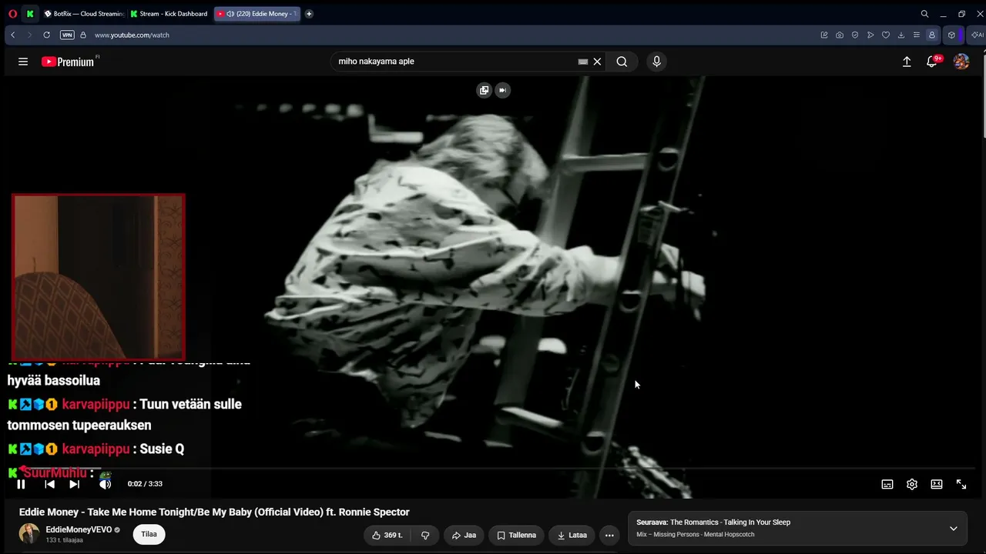This screenshot has width=986, height=554.
Task: Switch to the Stream - Kick Dashboard tab
Action: pyautogui.click(x=169, y=14)
